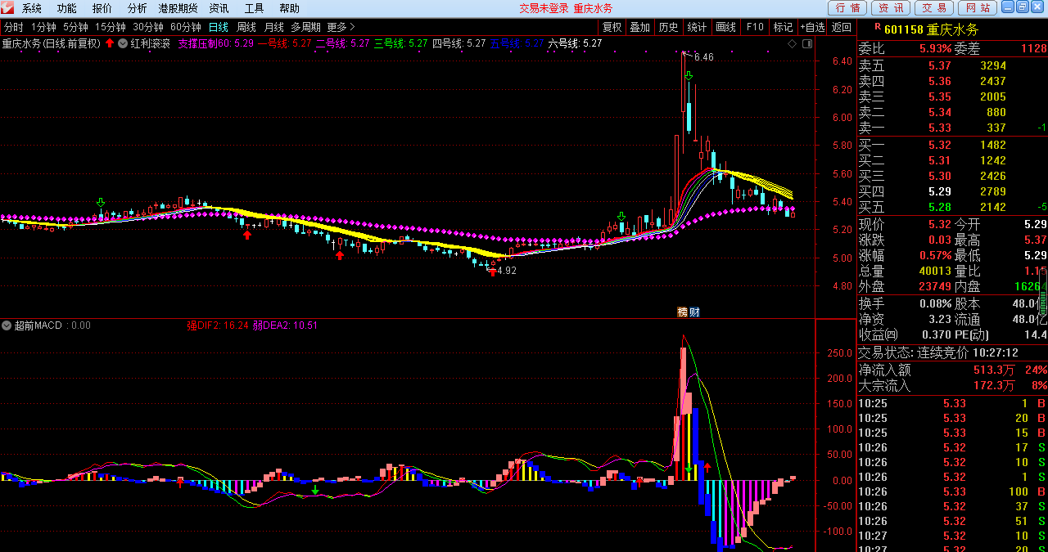Click the red up arrow beside 重庆水务 title
The height and width of the screenshot is (552, 1048).
pos(110,43)
